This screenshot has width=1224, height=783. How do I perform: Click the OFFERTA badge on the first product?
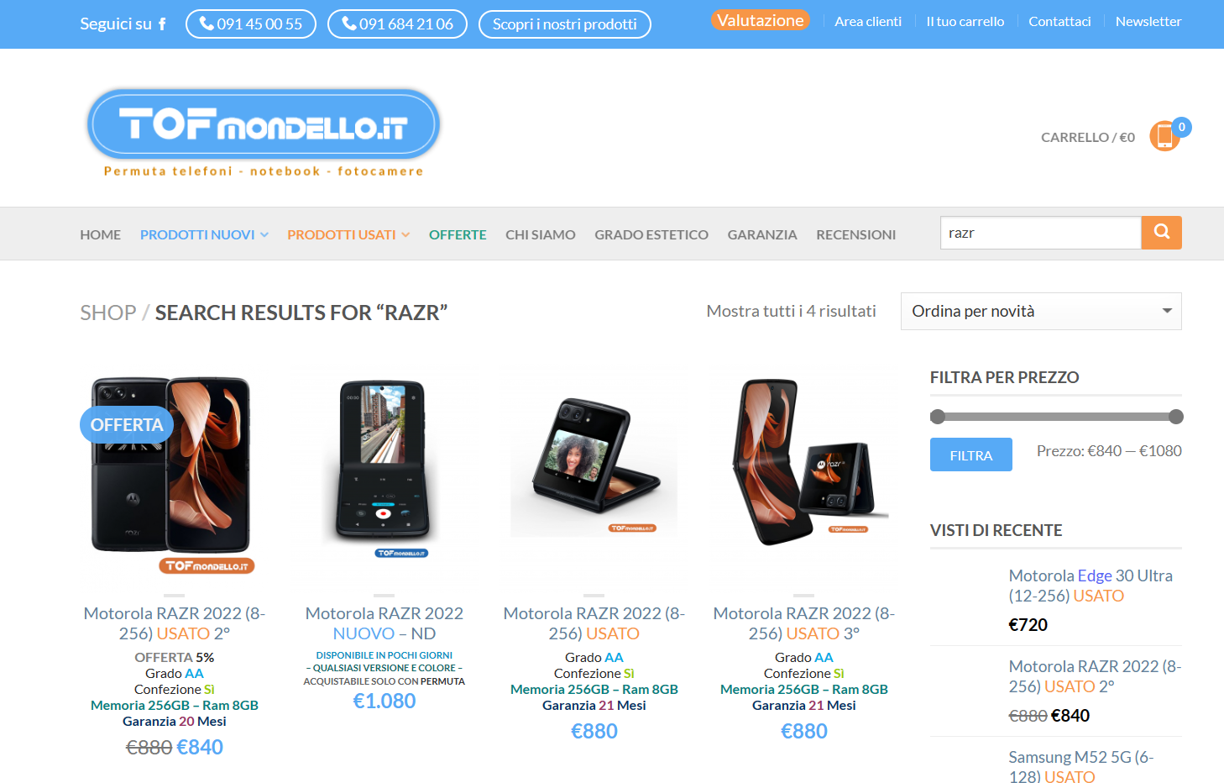127,425
